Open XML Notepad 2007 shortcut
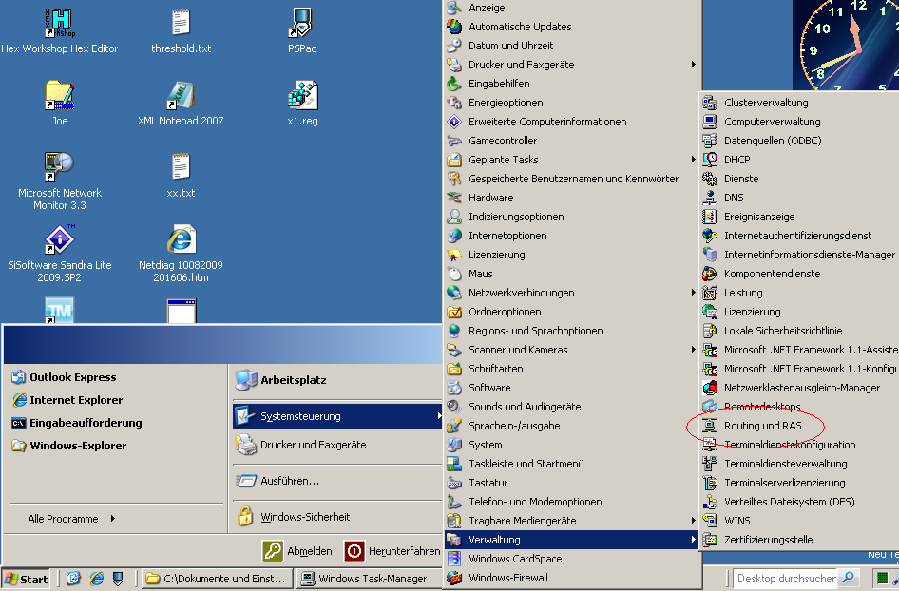 pos(181,104)
